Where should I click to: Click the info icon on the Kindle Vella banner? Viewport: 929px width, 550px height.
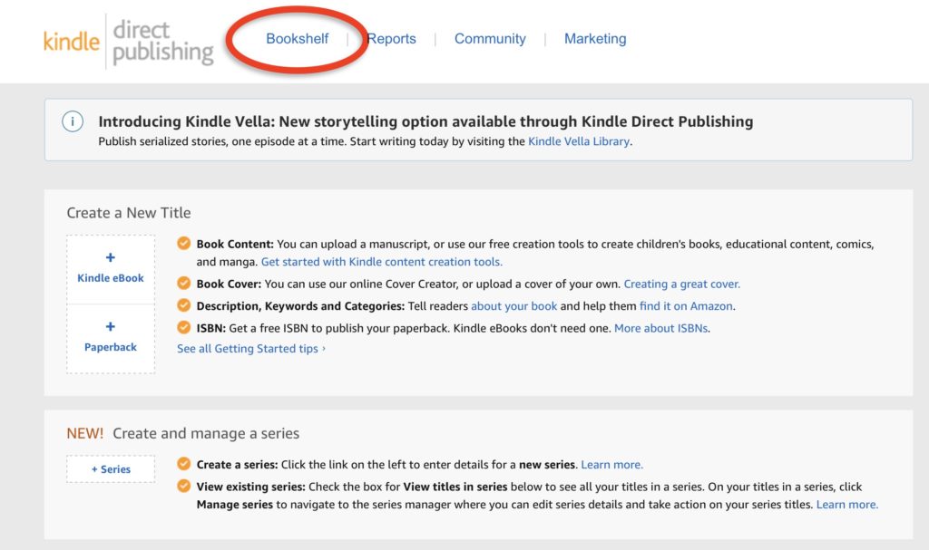(73, 121)
